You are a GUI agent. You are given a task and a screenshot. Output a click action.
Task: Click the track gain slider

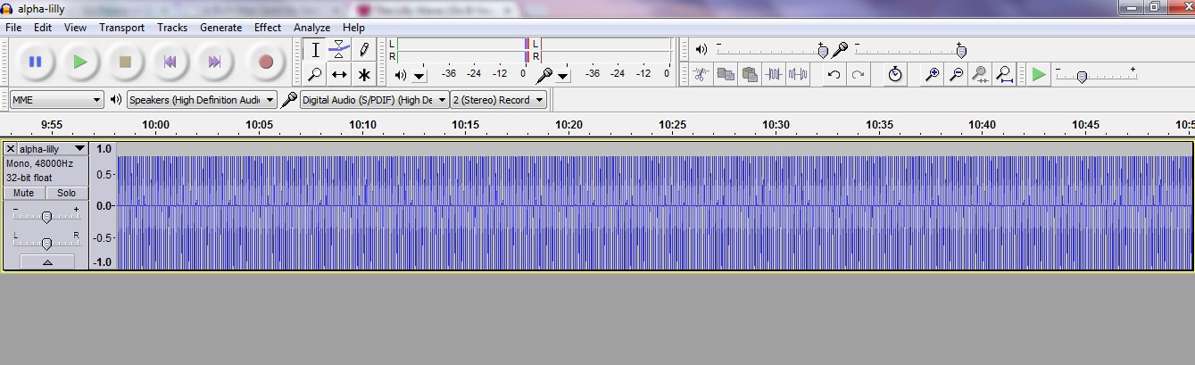tap(46, 217)
